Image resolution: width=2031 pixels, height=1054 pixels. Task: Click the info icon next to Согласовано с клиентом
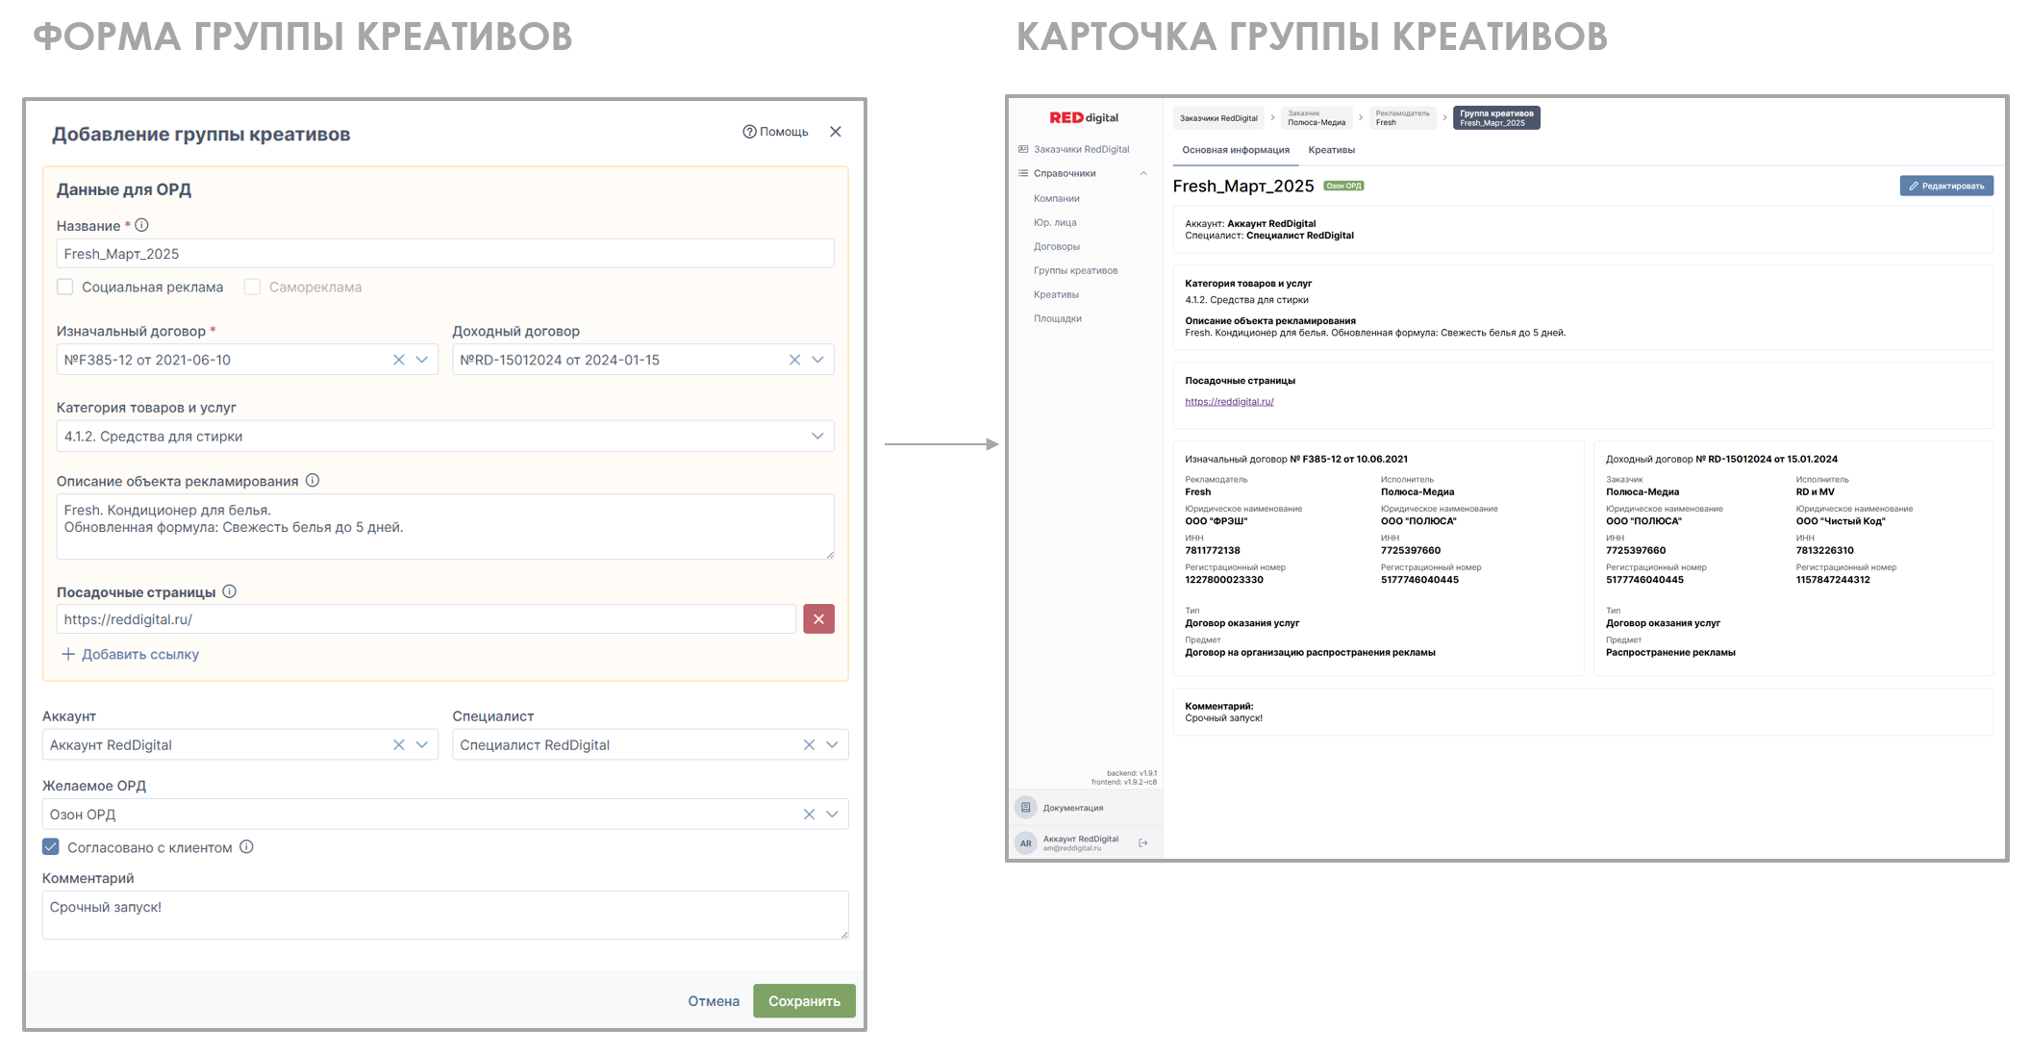tap(246, 847)
